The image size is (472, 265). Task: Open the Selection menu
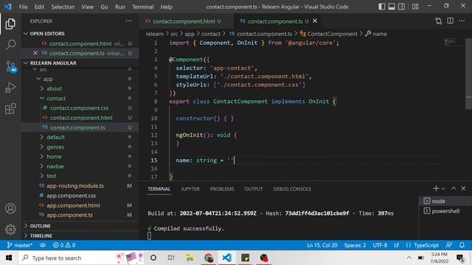coord(63,7)
